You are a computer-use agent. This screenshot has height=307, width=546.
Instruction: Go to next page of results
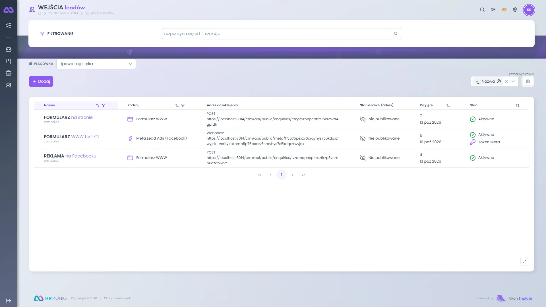293,175
